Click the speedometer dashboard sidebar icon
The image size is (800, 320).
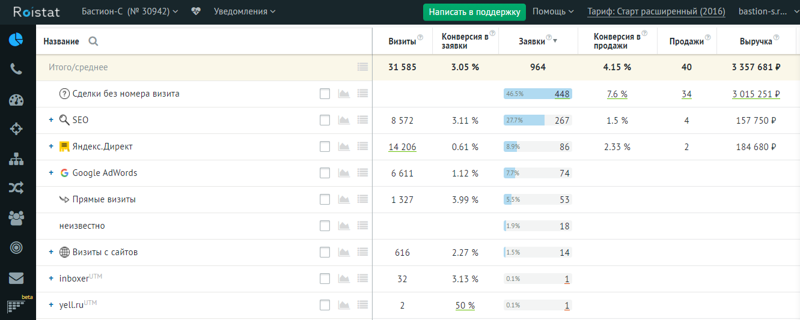point(16,100)
